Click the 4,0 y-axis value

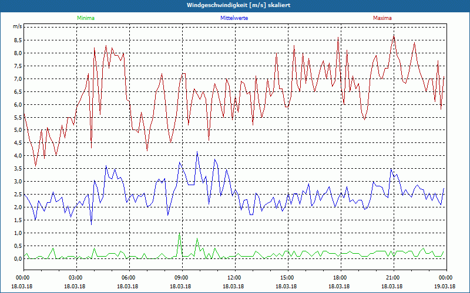point(18,156)
